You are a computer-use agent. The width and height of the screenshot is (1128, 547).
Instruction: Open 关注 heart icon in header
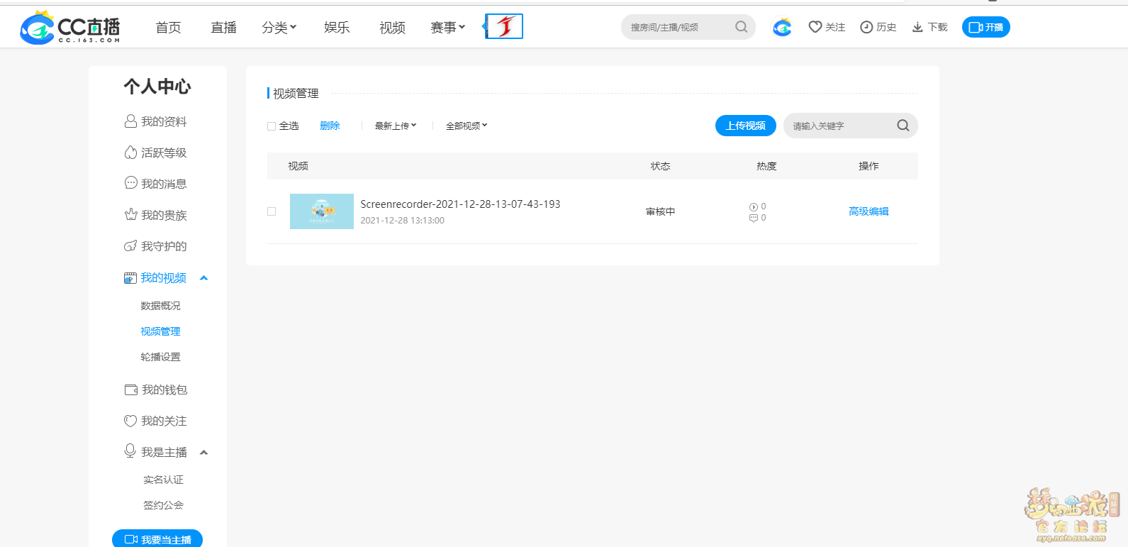pyautogui.click(x=815, y=27)
